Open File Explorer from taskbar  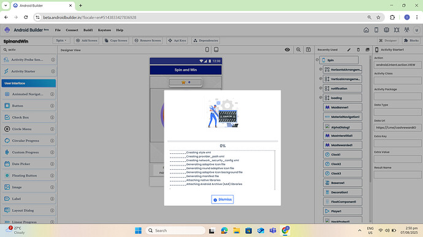[236, 230]
